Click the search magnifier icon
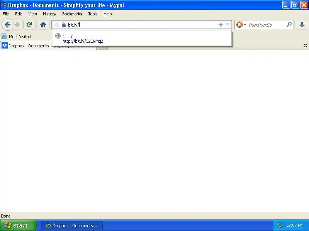The height and width of the screenshot is (231, 309). pos(289,25)
